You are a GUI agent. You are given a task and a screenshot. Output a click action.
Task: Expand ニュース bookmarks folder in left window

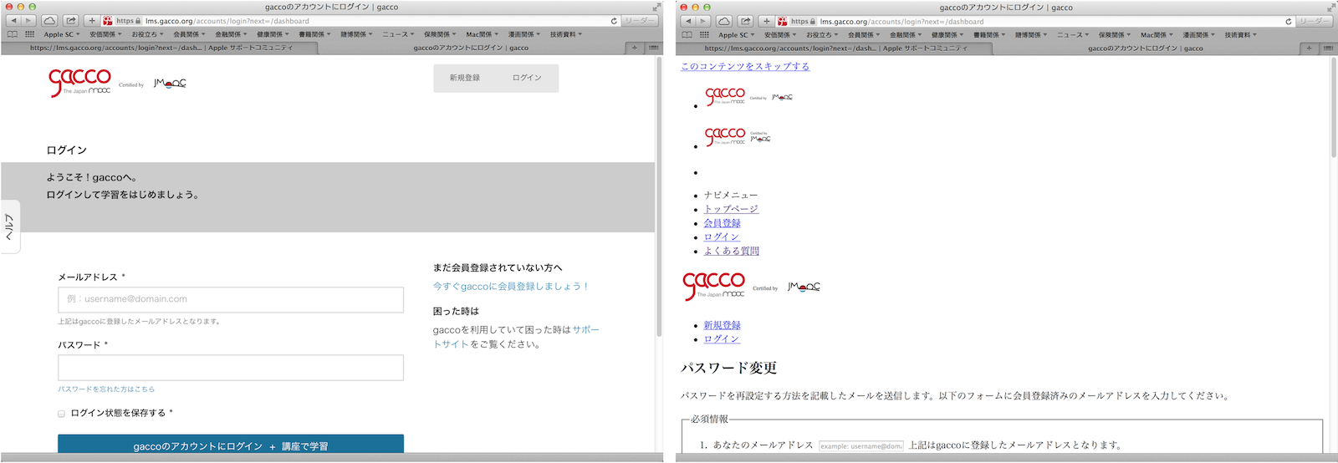398,34
